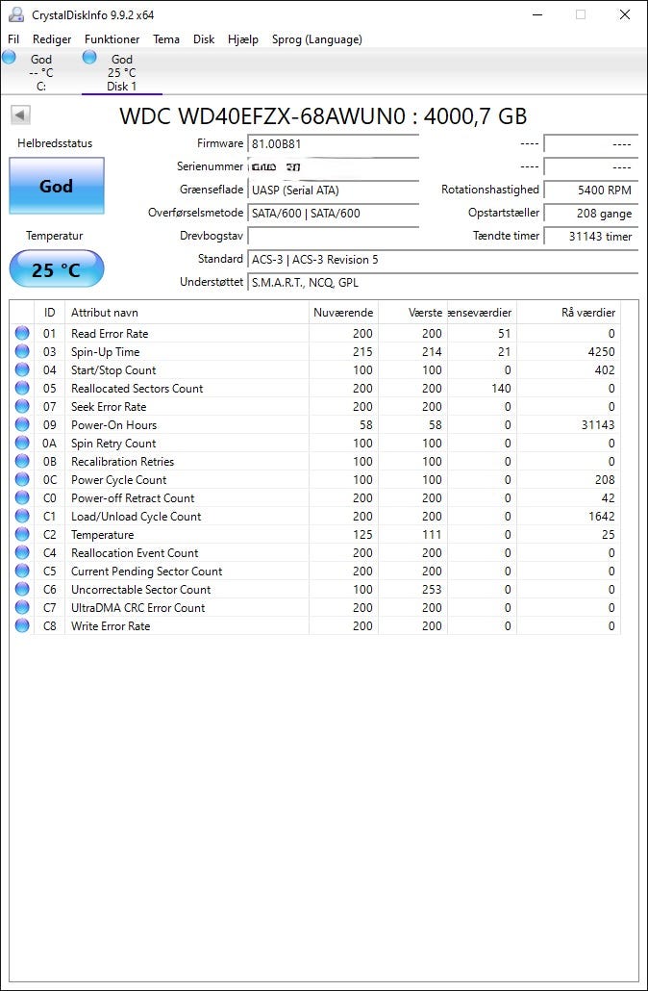Click raw value 402 in Start/Stop Count row
Image resolution: width=648 pixels, height=991 pixels.
pyautogui.click(x=605, y=370)
